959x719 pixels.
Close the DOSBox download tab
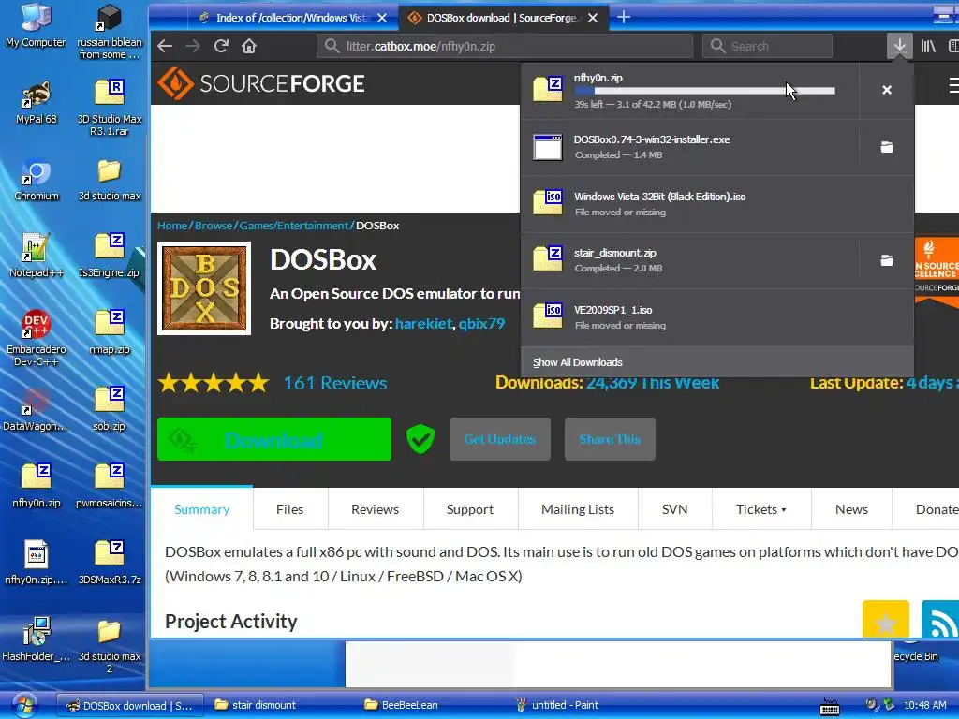[593, 18]
